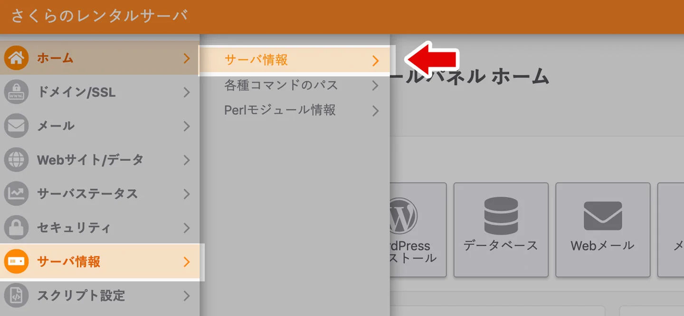Open ドメイン/SSL menu item
The height and width of the screenshot is (316, 684).
click(x=100, y=92)
